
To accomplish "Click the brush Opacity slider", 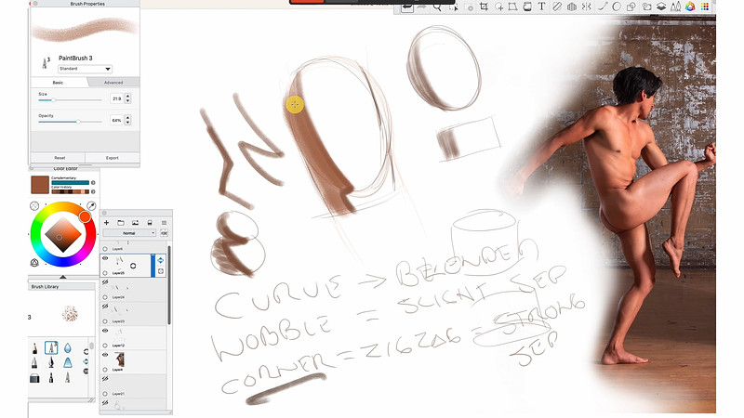I will tap(71, 122).
